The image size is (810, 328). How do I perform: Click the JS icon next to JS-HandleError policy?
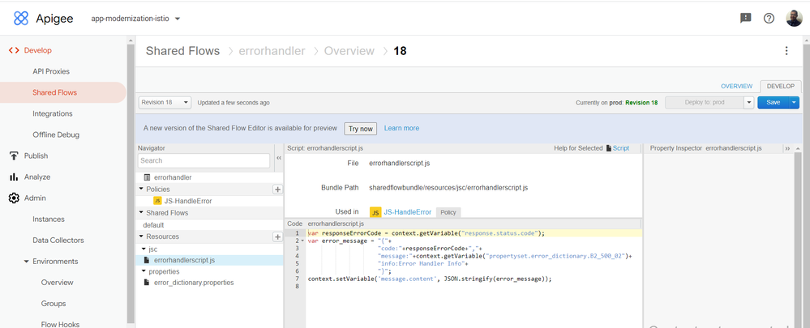point(157,201)
